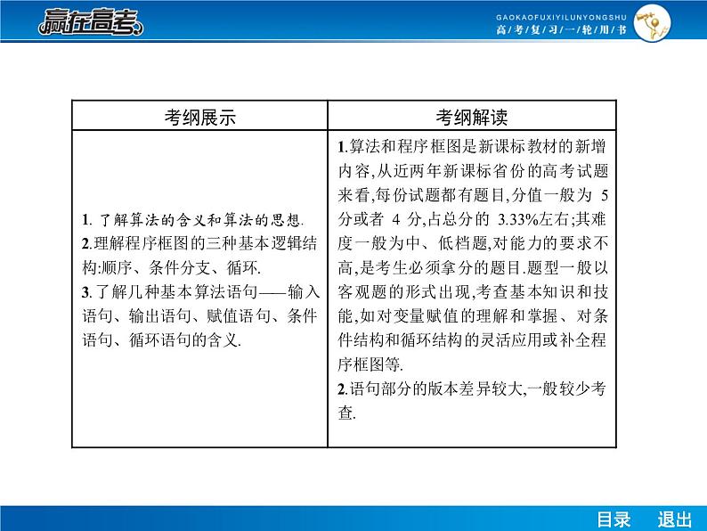
Task: Click the 退出 button
Action: pyautogui.click(x=675, y=519)
